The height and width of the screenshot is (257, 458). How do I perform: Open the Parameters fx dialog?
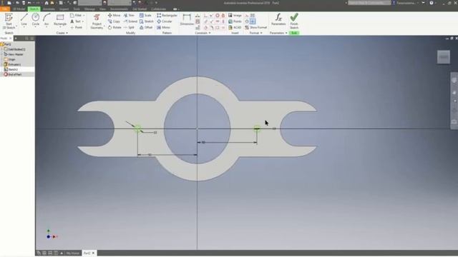(278, 19)
